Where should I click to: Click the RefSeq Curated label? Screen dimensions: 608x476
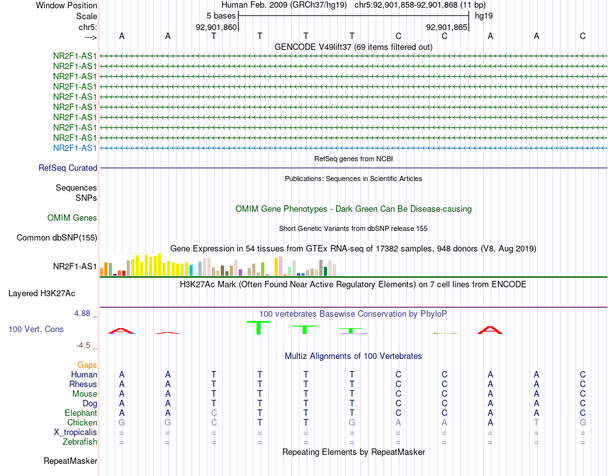68,168
